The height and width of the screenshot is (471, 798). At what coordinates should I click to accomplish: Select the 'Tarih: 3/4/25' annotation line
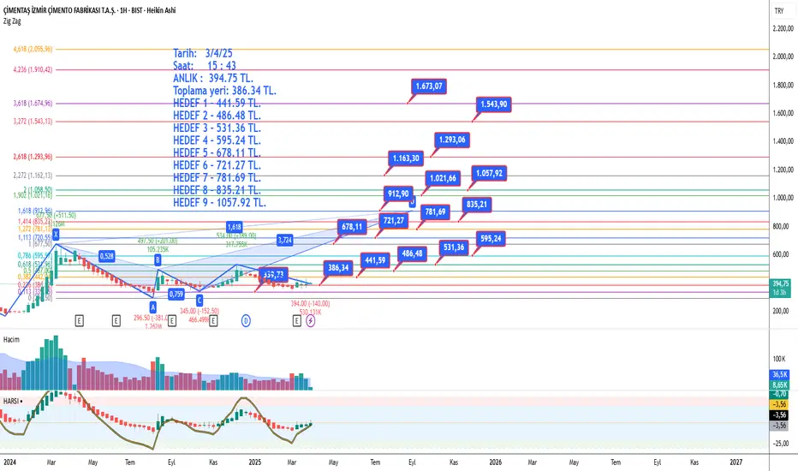203,53
